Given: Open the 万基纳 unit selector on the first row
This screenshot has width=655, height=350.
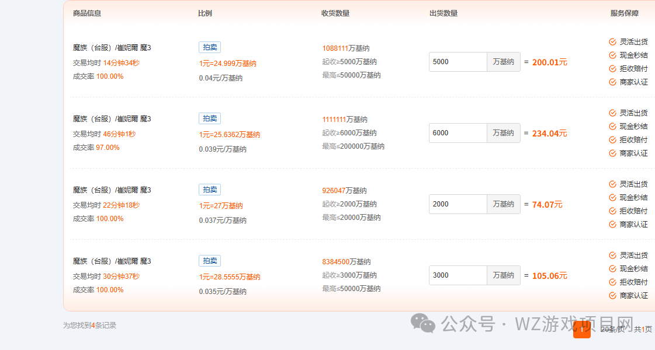Looking at the screenshot, I should click(x=503, y=61).
